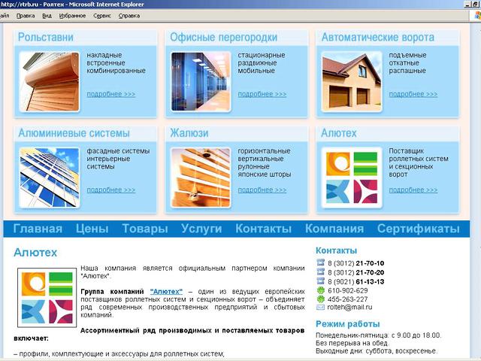Click the Автоматические ворота heading

(378, 37)
